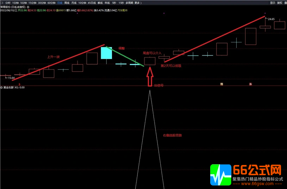Click the orange 涨 marker icon
Viewport: 287px width, 189px height.
point(250,84)
